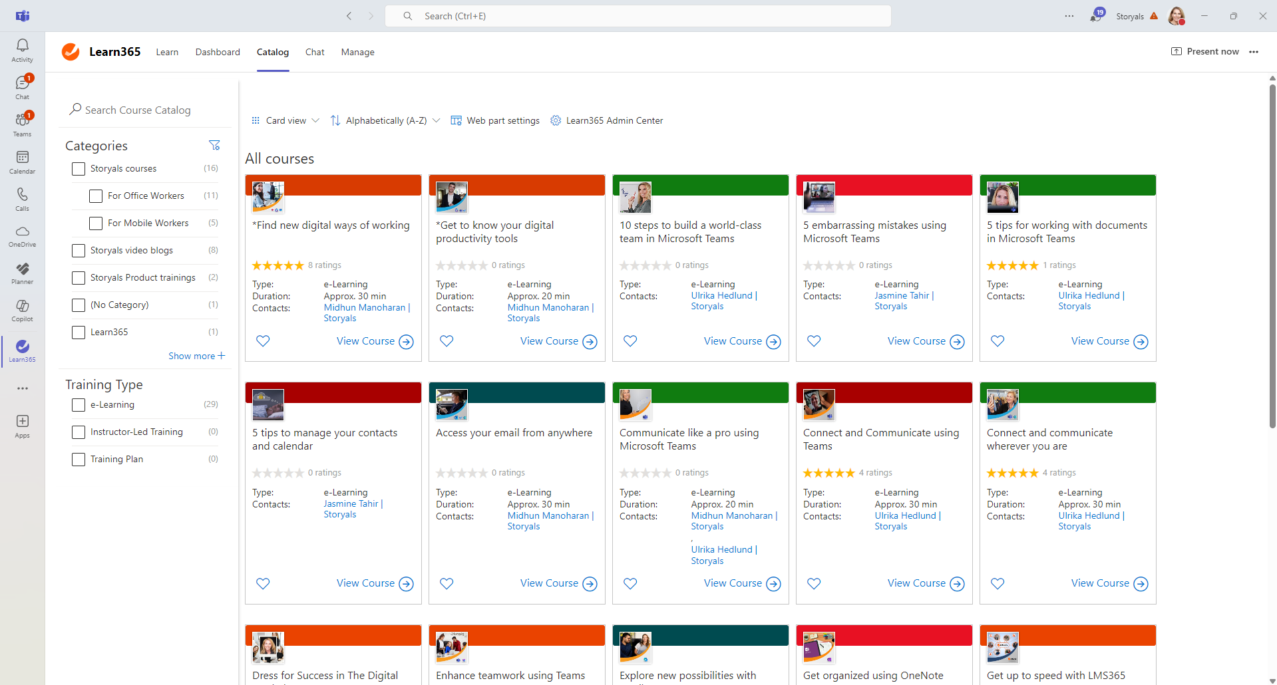Open Learn365 Admin Center
This screenshot has width=1277, height=685.
[x=607, y=120]
